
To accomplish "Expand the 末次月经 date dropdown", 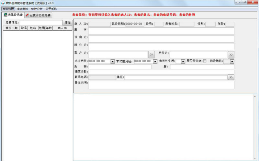I will (x=113, y=61).
